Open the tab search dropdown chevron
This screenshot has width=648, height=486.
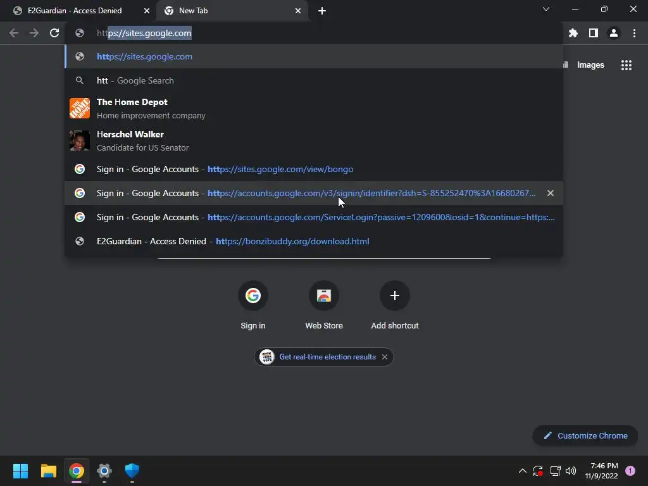(546, 9)
